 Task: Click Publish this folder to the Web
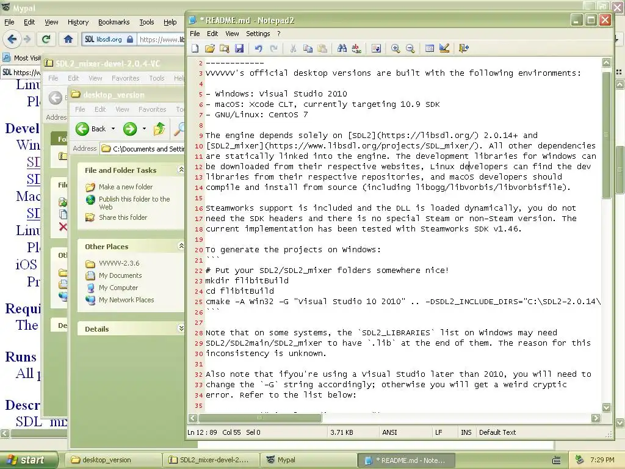click(134, 203)
